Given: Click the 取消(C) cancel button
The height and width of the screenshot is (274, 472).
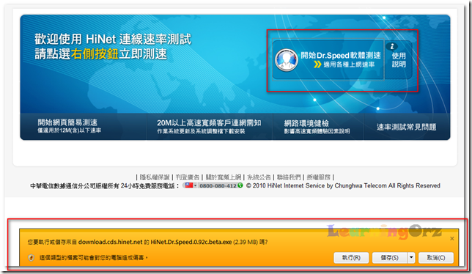Looking at the screenshot, I should click(x=436, y=257).
